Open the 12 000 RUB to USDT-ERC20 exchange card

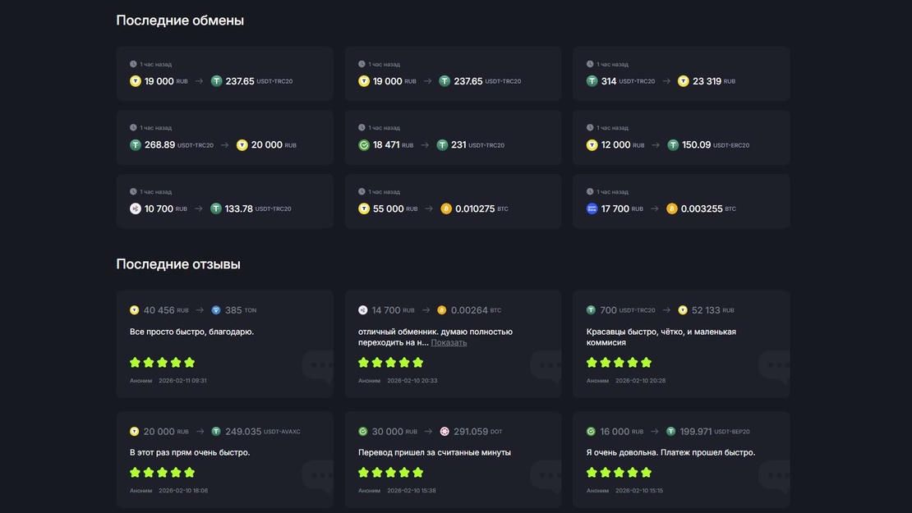click(x=681, y=137)
